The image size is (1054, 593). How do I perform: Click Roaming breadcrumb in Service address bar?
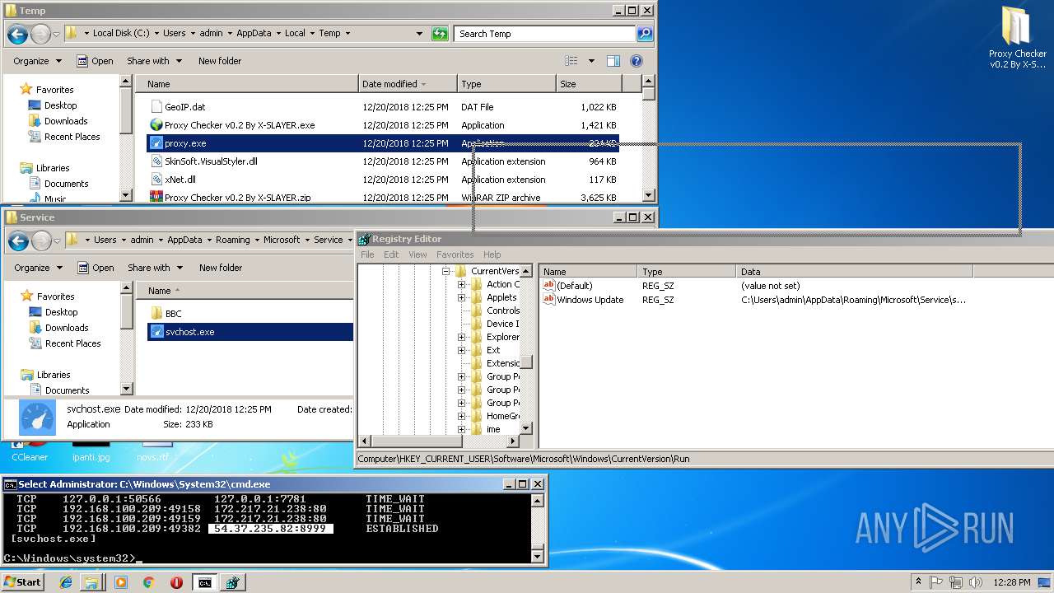coord(232,240)
